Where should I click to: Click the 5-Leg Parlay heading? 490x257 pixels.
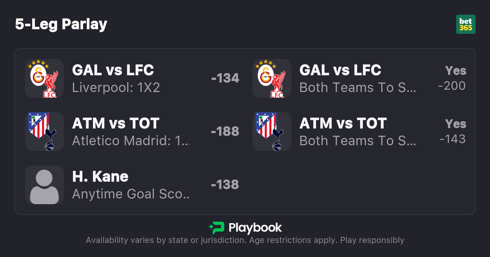pyautogui.click(x=61, y=24)
